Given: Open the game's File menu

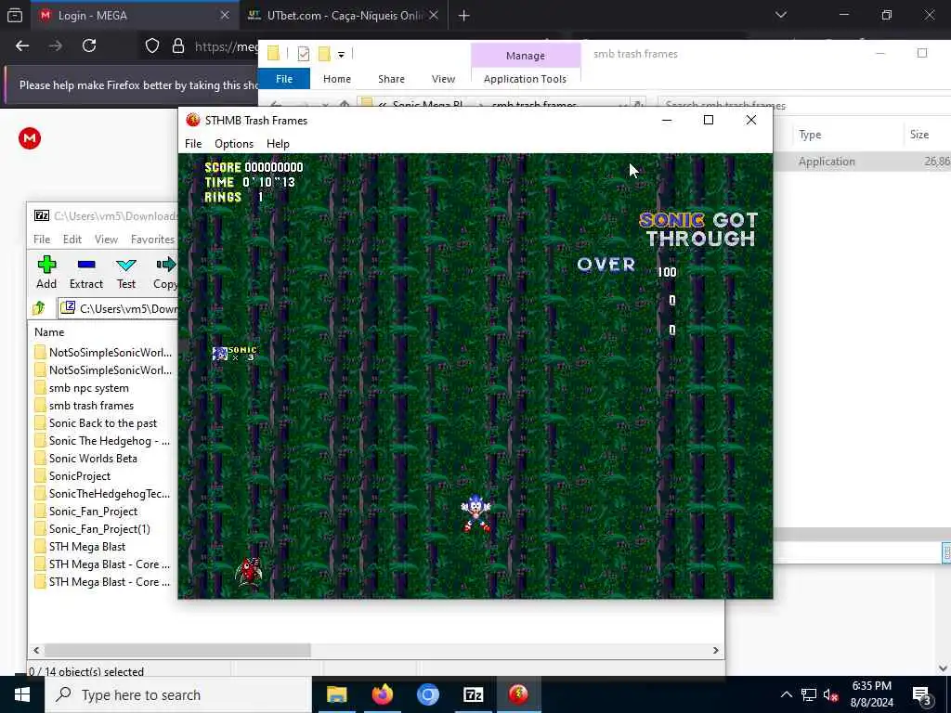Looking at the screenshot, I should pos(193,144).
